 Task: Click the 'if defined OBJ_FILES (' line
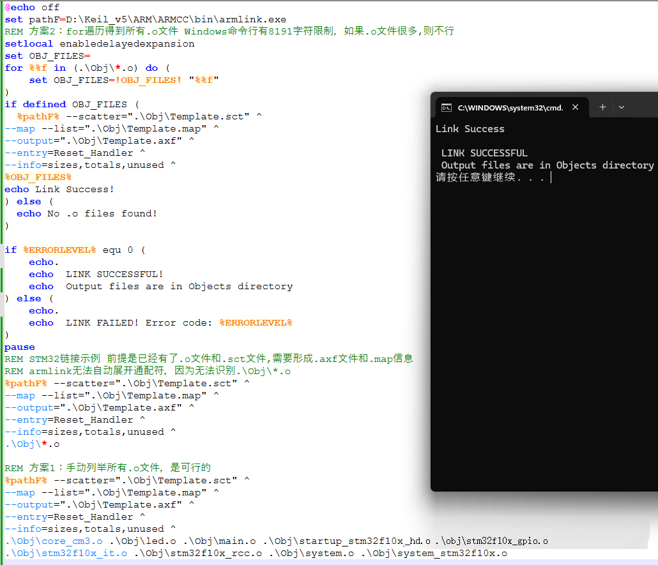72,104
